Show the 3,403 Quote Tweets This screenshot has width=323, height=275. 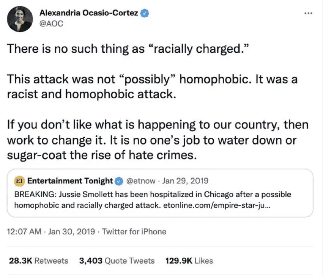click(117, 261)
